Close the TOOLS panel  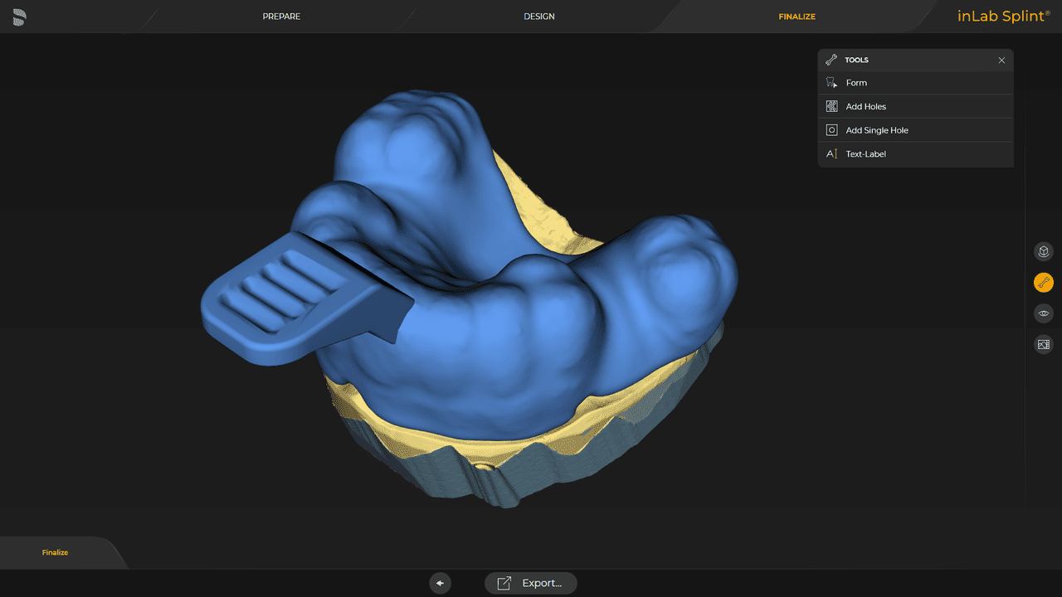1001,60
